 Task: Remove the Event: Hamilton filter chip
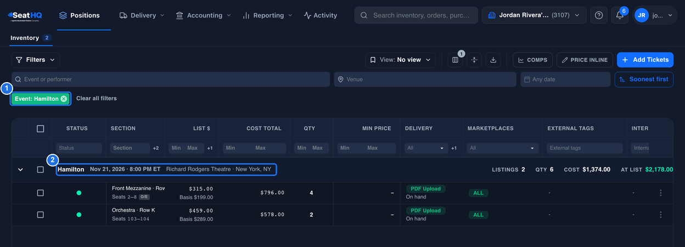pos(64,99)
